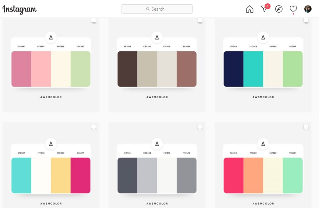The height and width of the screenshot is (208, 319).
Task: Click the medium gray swatch at right of gray palette
Action: click(187, 175)
